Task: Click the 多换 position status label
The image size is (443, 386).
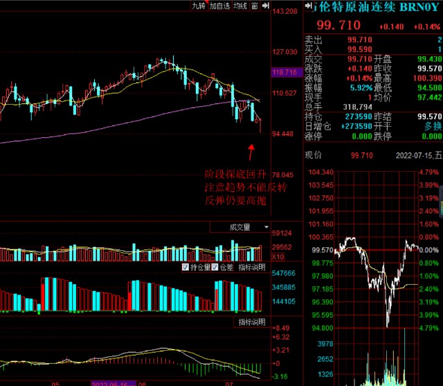Action: 433,127
